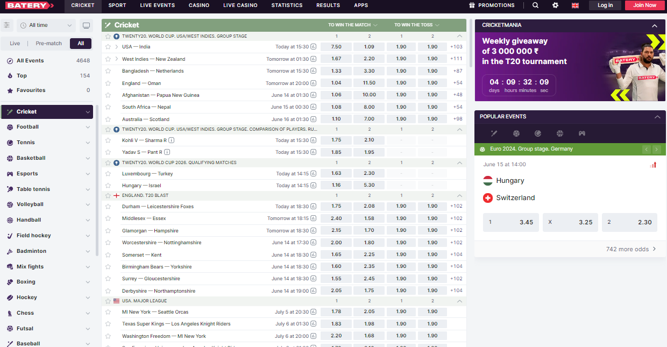Open the All time period dropdown
This screenshot has height=347, width=667.
[x=46, y=25]
